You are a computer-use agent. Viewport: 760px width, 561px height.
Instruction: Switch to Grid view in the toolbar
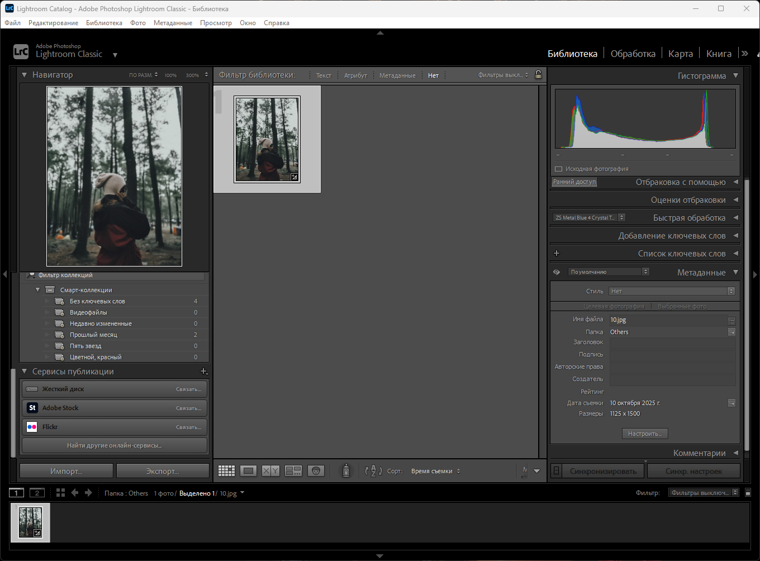click(226, 471)
